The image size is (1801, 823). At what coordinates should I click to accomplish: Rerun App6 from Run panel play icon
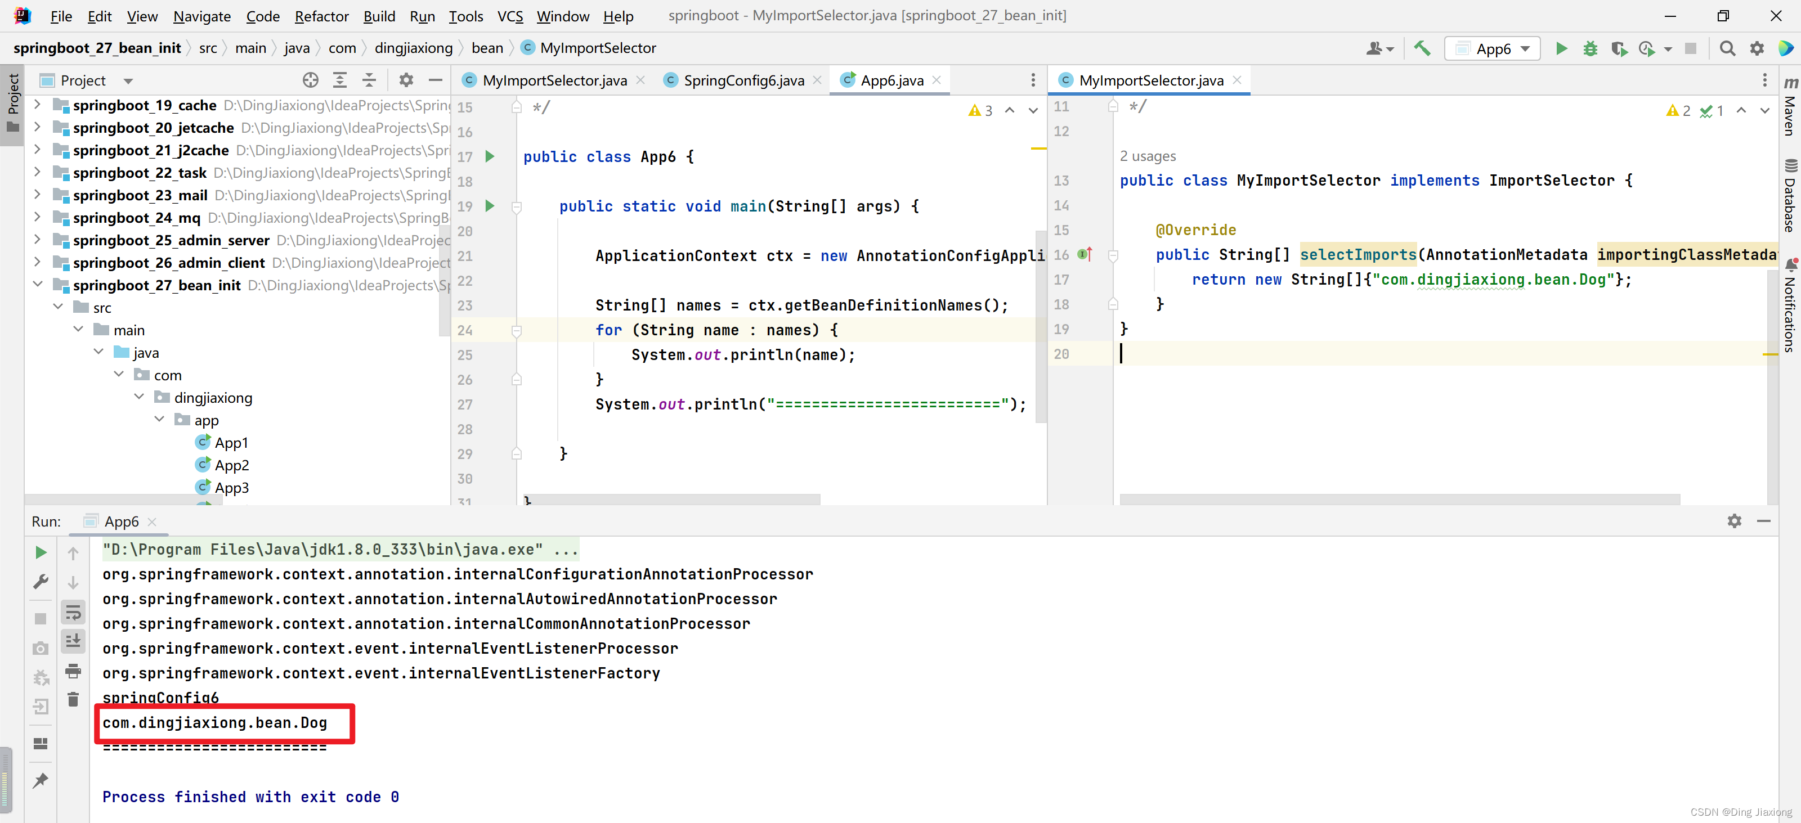(41, 552)
